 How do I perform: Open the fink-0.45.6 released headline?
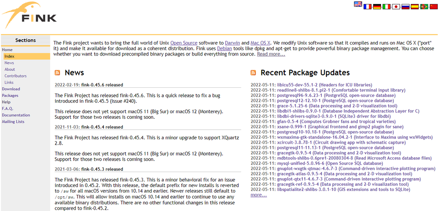pyautogui.click(x=102, y=85)
